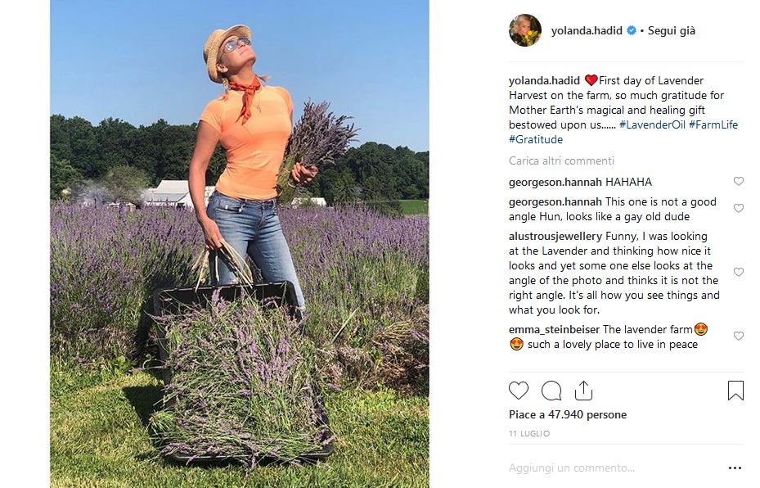Like the 'not a good angle' comment
The image size is (760, 488).
pyautogui.click(x=738, y=209)
